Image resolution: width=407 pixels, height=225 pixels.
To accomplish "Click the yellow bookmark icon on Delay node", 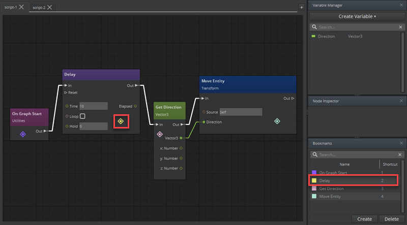I will pos(121,121).
